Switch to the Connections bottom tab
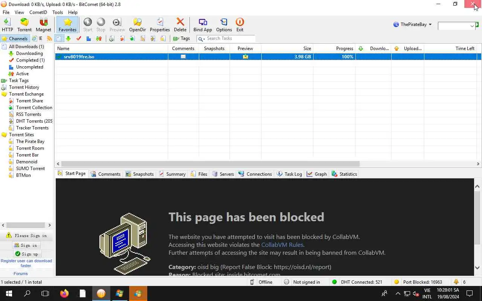482x301 pixels. click(x=255, y=174)
